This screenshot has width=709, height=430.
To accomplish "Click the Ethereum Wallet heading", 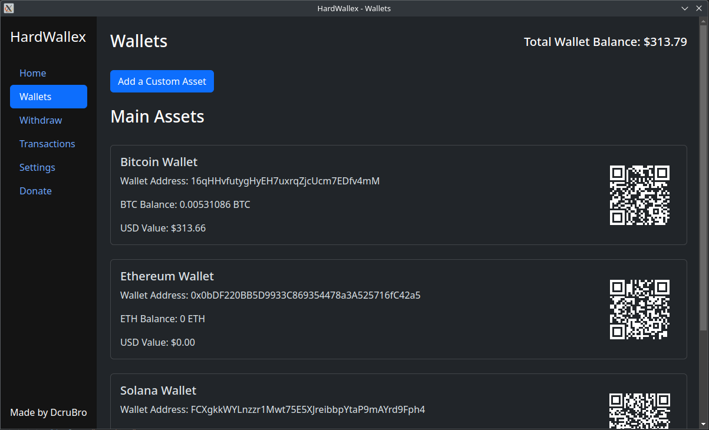I will 167,276.
